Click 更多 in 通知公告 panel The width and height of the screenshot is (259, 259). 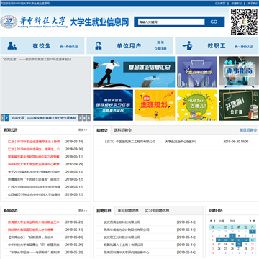pyautogui.click(x=83, y=130)
